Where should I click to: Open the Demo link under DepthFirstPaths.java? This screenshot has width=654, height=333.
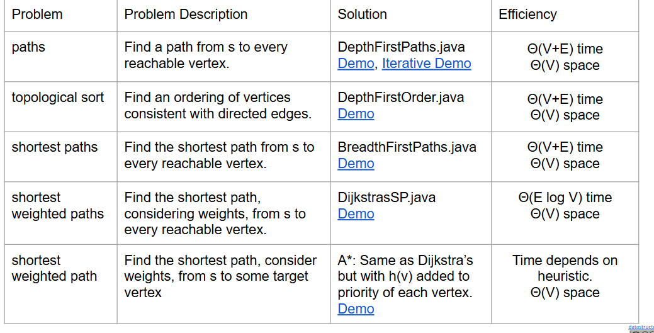pyautogui.click(x=356, y=64)
